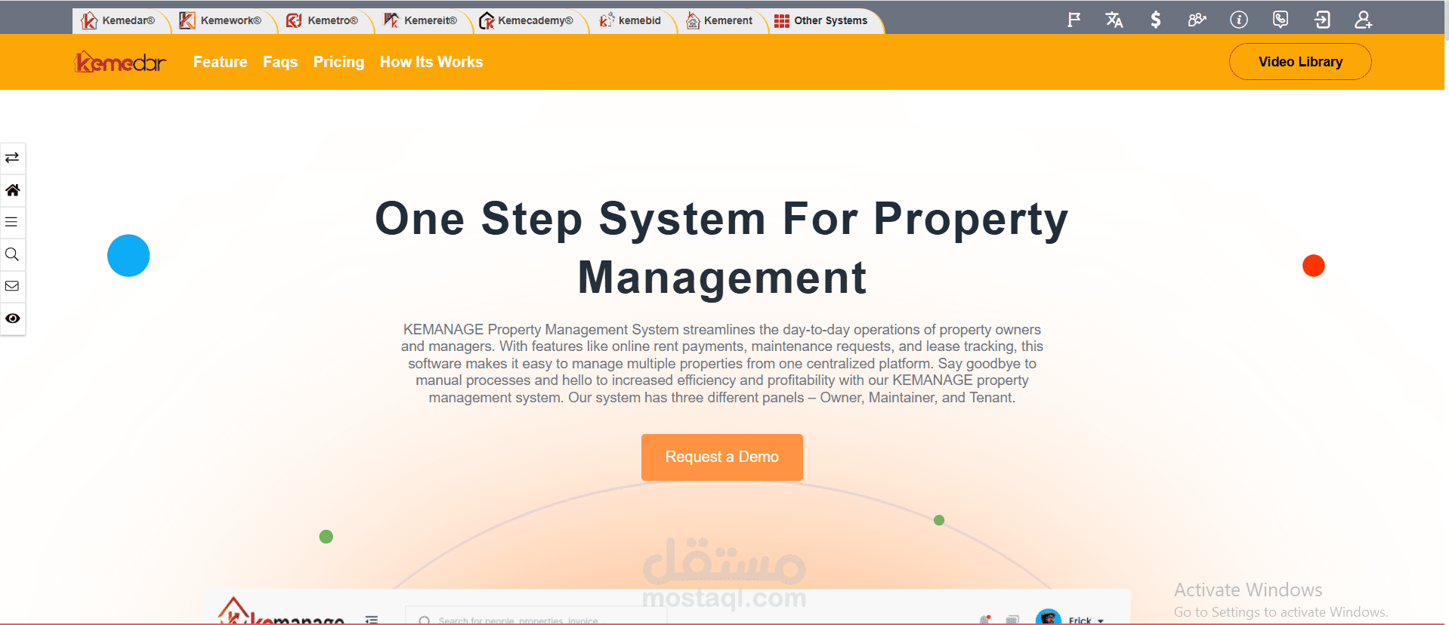
Task: Go to the Kemecademy® tab
Action: coord(527,20)
